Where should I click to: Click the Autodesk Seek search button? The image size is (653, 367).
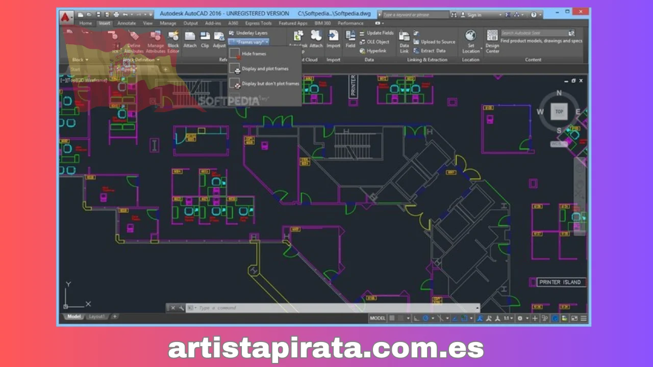click(x=571, y=33)
